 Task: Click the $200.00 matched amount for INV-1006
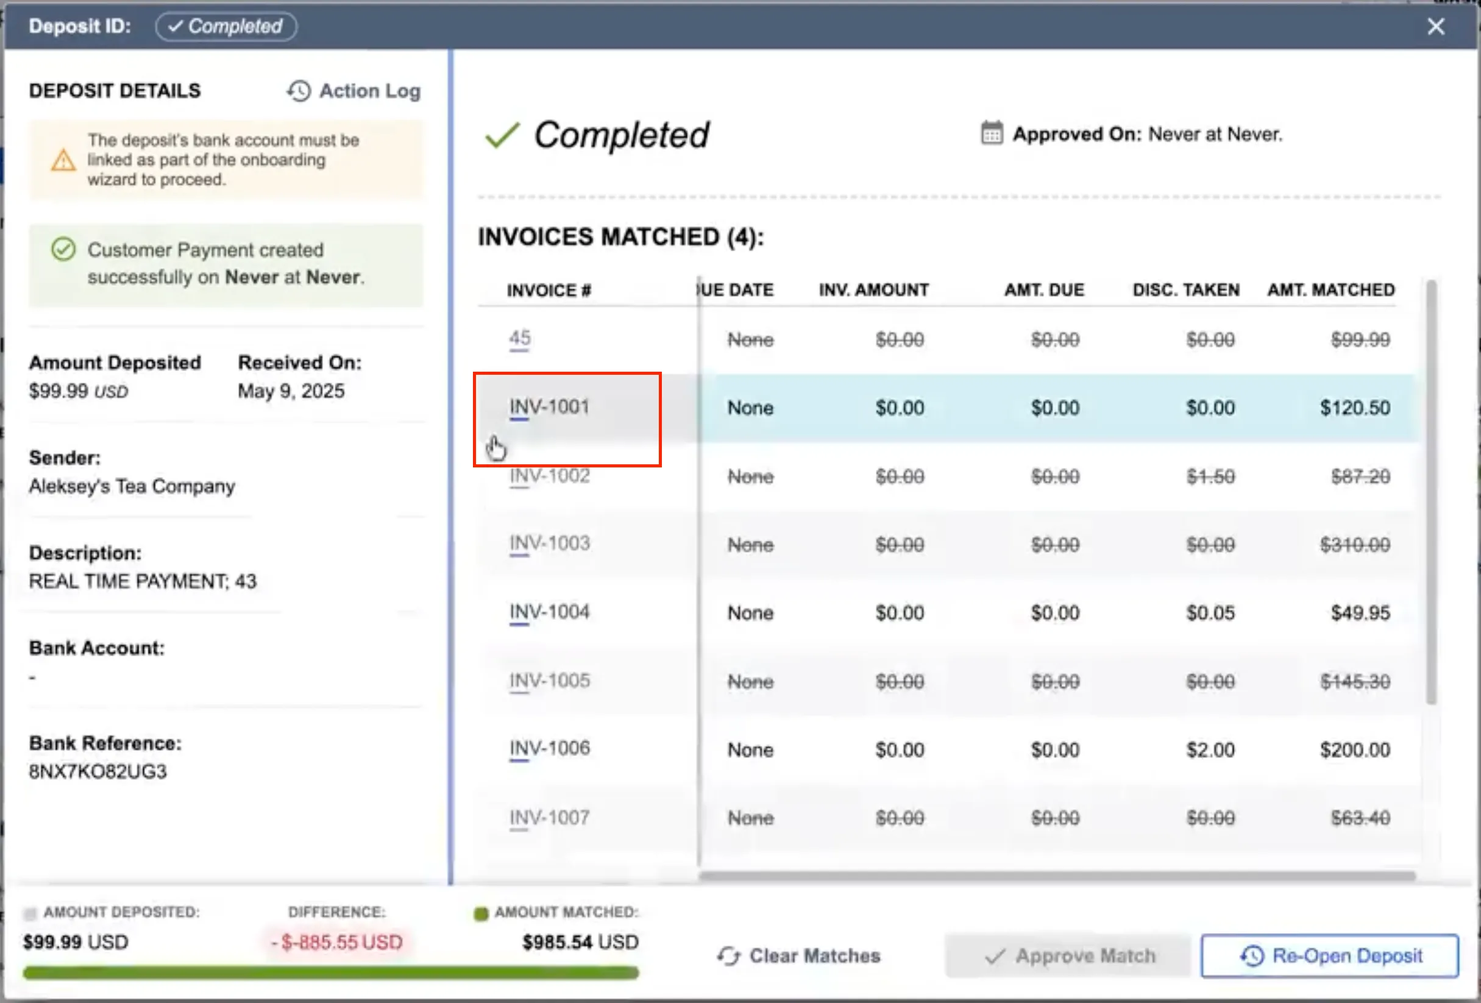click(1355, 750)
